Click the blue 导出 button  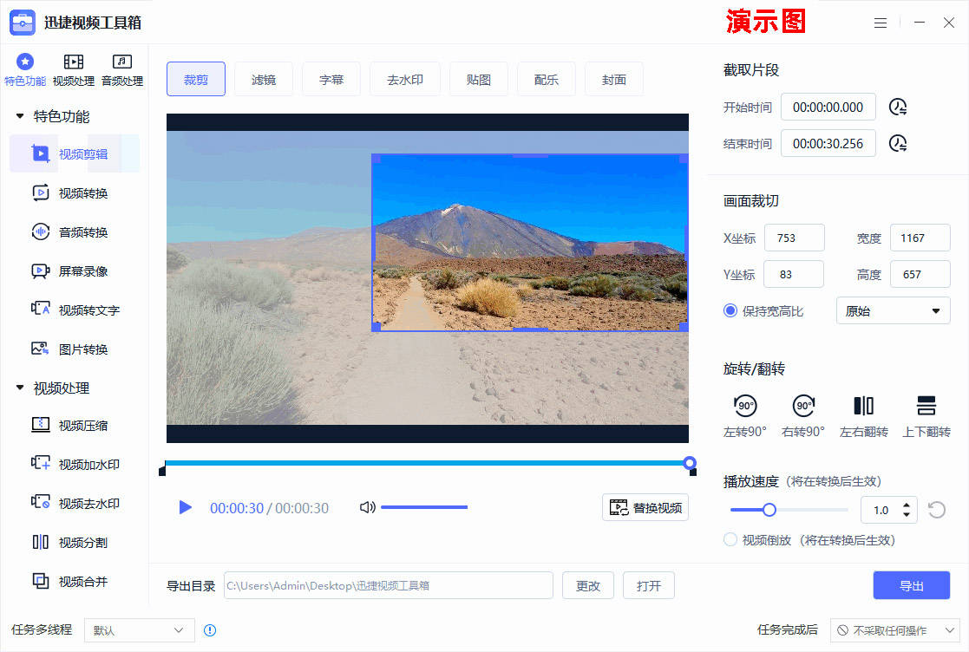pyautogui.click(x=912, y=585)
